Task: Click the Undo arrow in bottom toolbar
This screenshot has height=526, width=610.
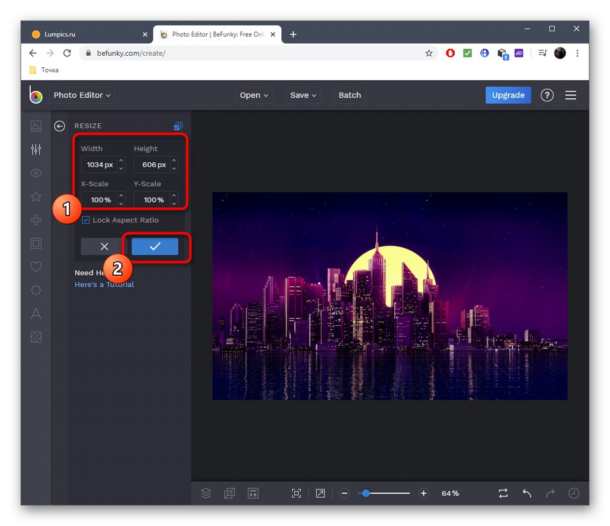Action: [x=527, y=493]
